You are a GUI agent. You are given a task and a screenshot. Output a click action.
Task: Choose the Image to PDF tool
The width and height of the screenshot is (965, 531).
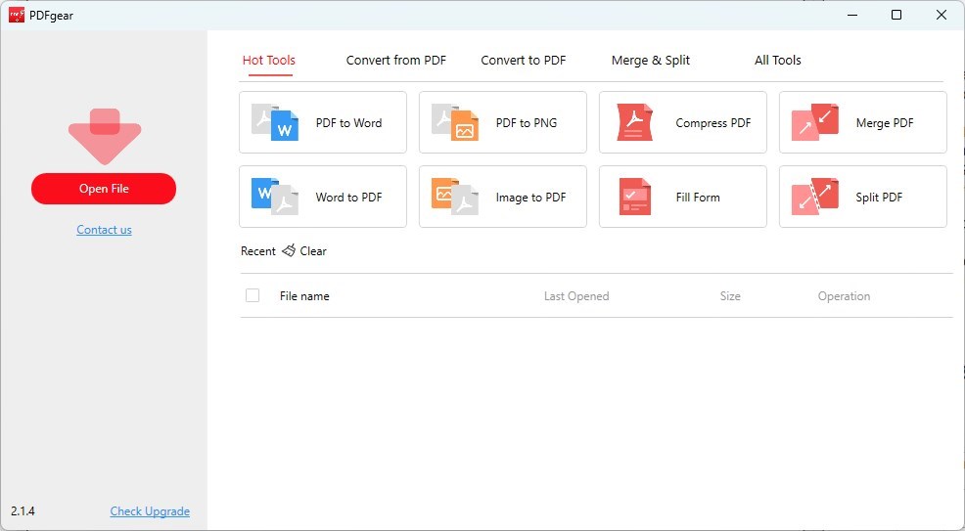(502, 197)
